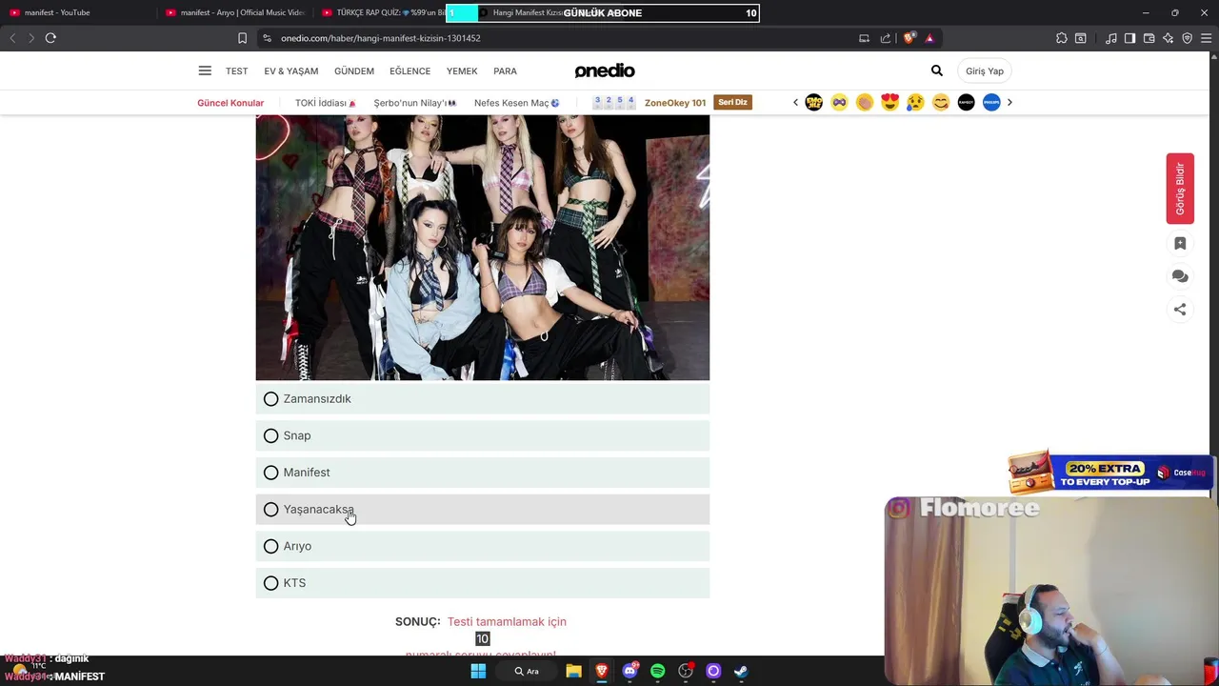This screenshot has height=686, width=1219.
Task: Click the Philips blue circle icon
Action: (x=991, y=102)
